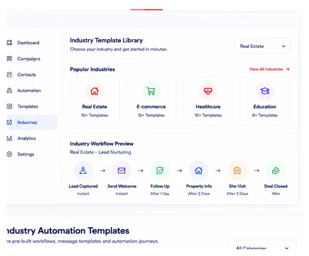Click the red Real Estate house icon
309x256 pixels.
pyautogui.click(x=94, y=91)
